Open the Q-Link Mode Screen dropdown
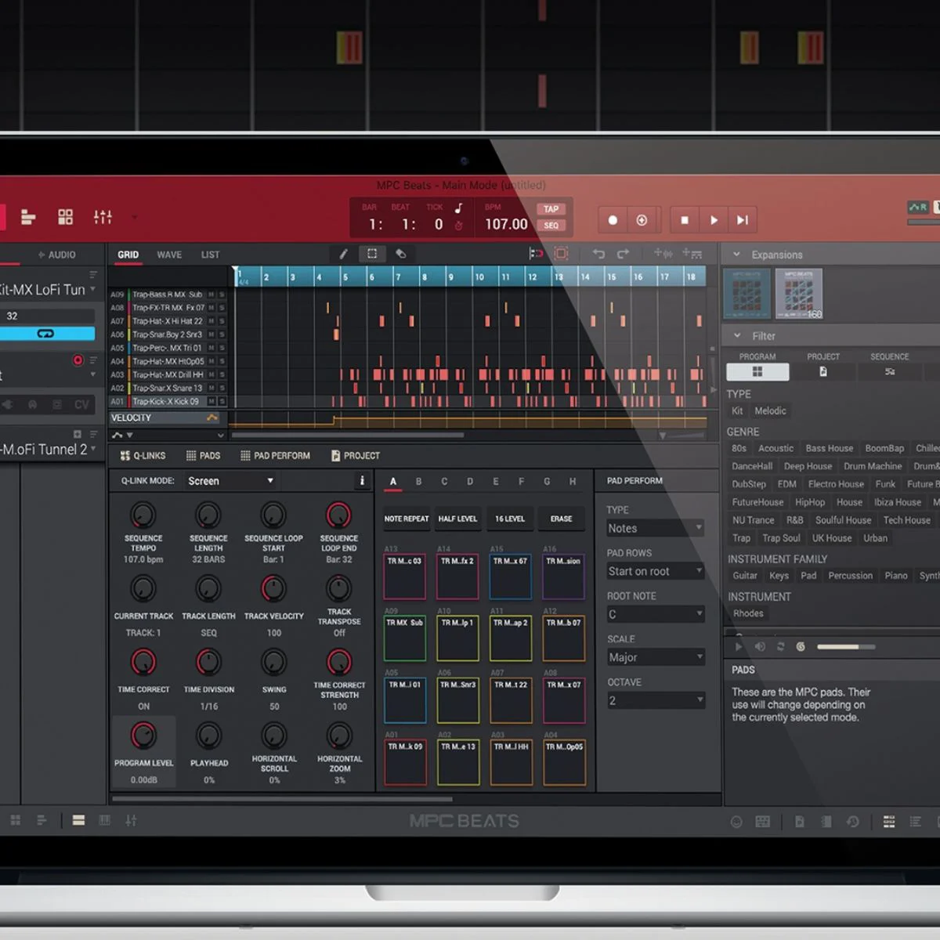The height and width of the screenshot is (940, 940). click(230, 481)
